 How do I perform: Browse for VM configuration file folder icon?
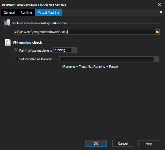[157, 32]
